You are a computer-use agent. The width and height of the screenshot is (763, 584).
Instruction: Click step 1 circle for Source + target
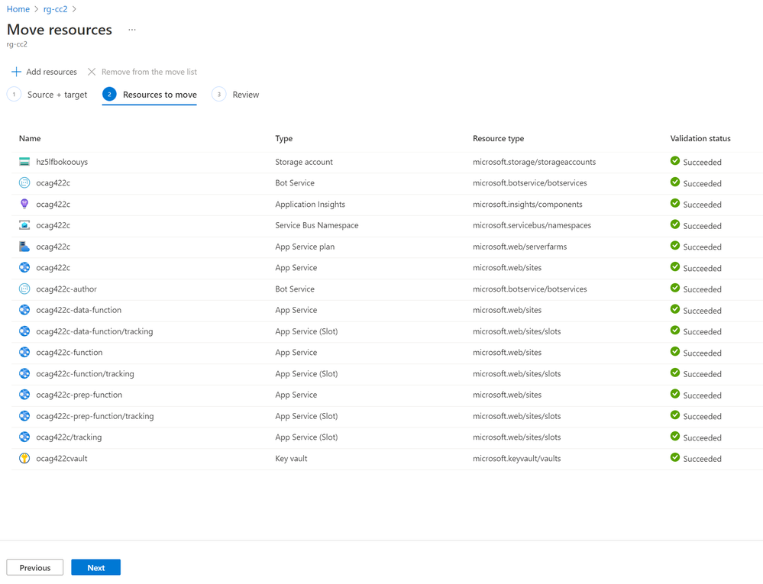[x=14, y=95]
